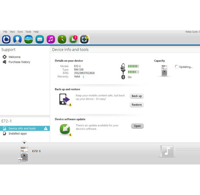Open the Gallery photos icon
The height and width of the screenshot is (195, 200).
pyautogui.click(x=29, y=39)
